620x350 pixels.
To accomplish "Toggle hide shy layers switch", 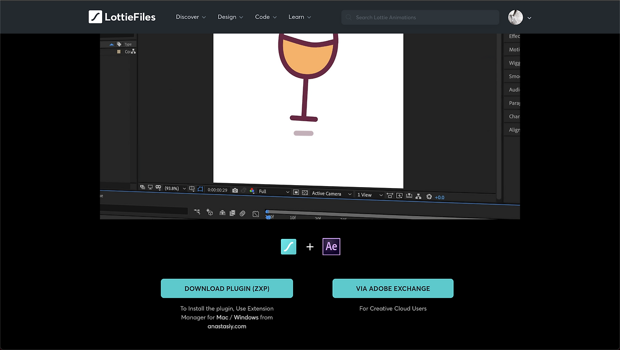I will click(222, 212).
